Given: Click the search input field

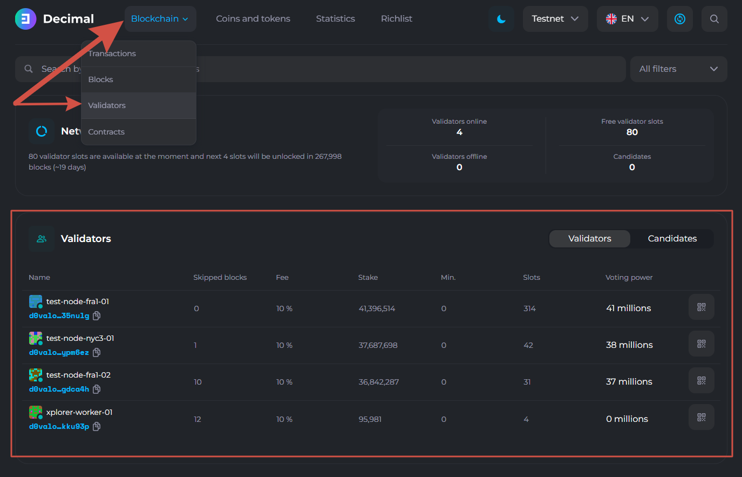Looking at the screenshot, I should (x=321, y=69).
